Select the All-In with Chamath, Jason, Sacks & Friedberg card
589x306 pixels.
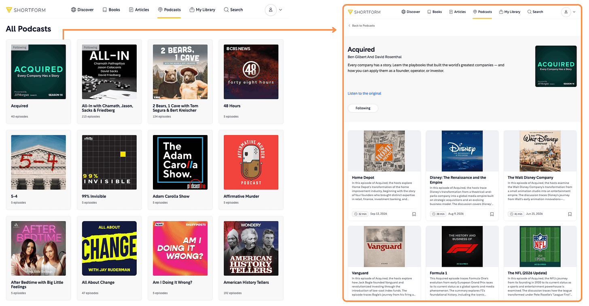click(109, 82)
